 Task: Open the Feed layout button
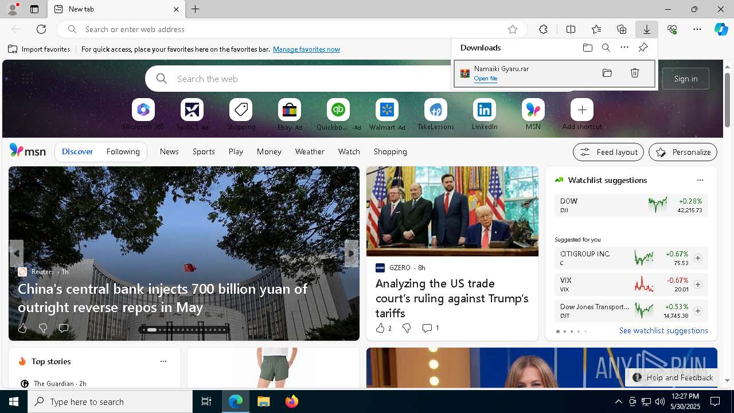point(608,152)
